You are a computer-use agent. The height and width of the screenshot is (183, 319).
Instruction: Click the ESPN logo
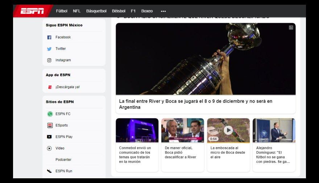[32, 11]
